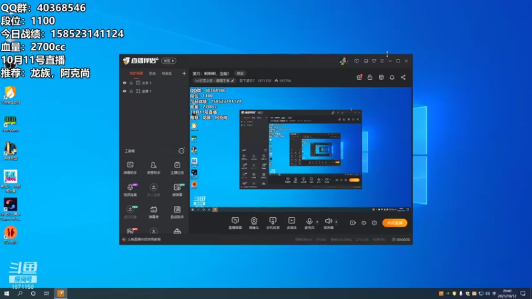
Task: Open the 主播任务 streamer tasks tool
Action: click(177, 168)
